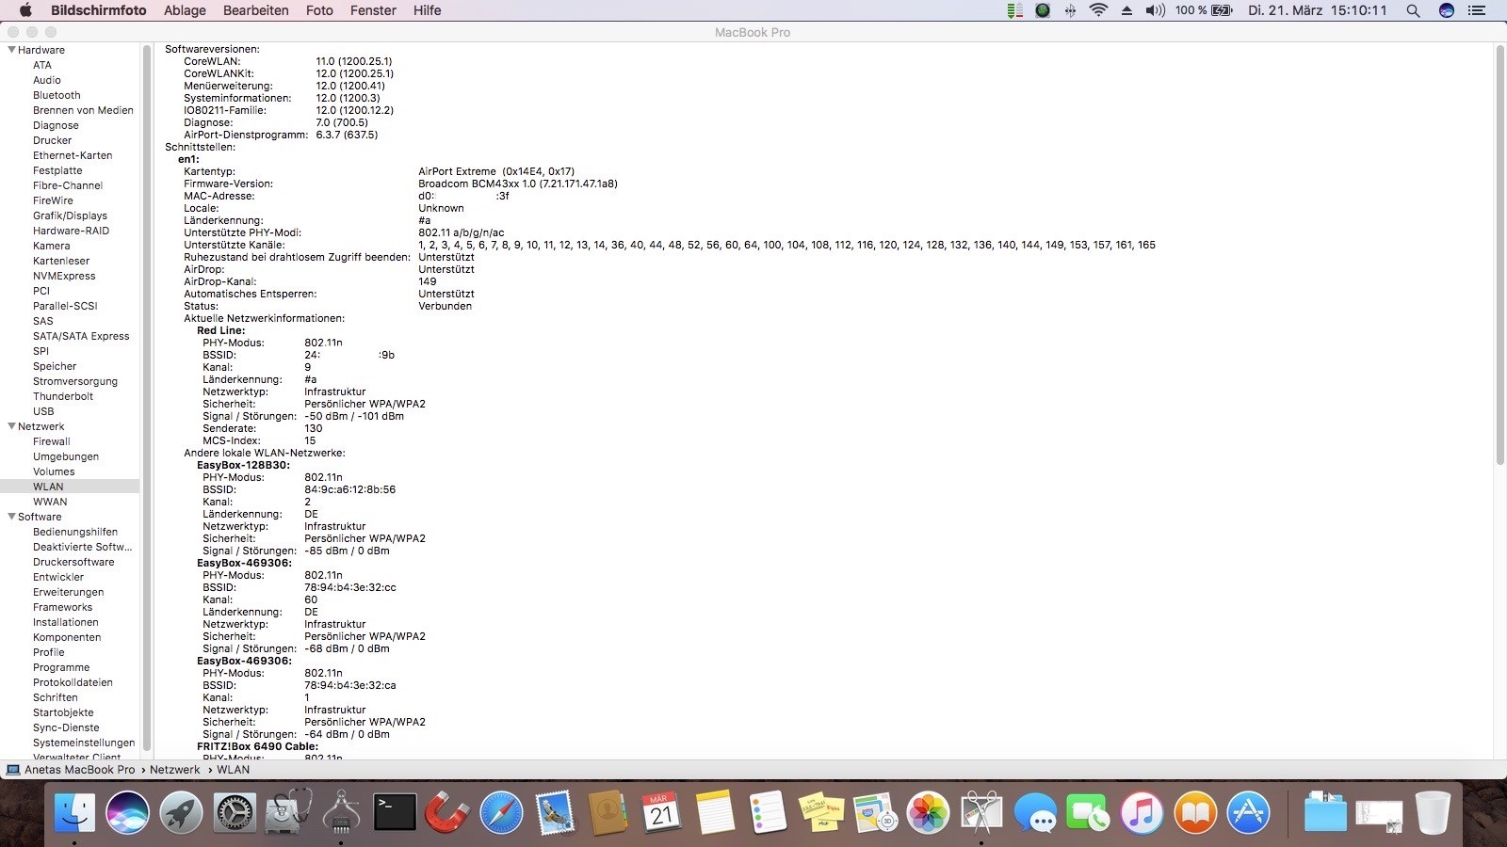Open App Store icon in Dock
This screenshot has width=1507, height=847.
tap(1248, 811)
